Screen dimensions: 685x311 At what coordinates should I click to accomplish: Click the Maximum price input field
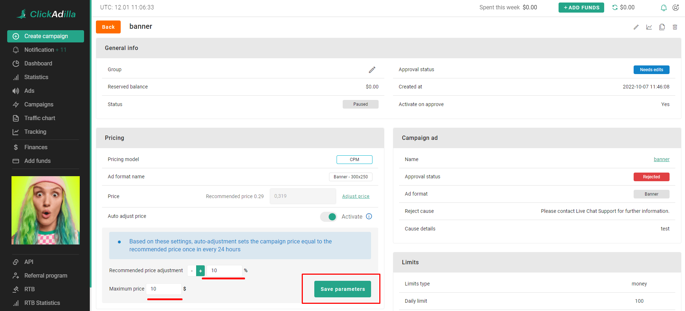[x=164, y=289]
